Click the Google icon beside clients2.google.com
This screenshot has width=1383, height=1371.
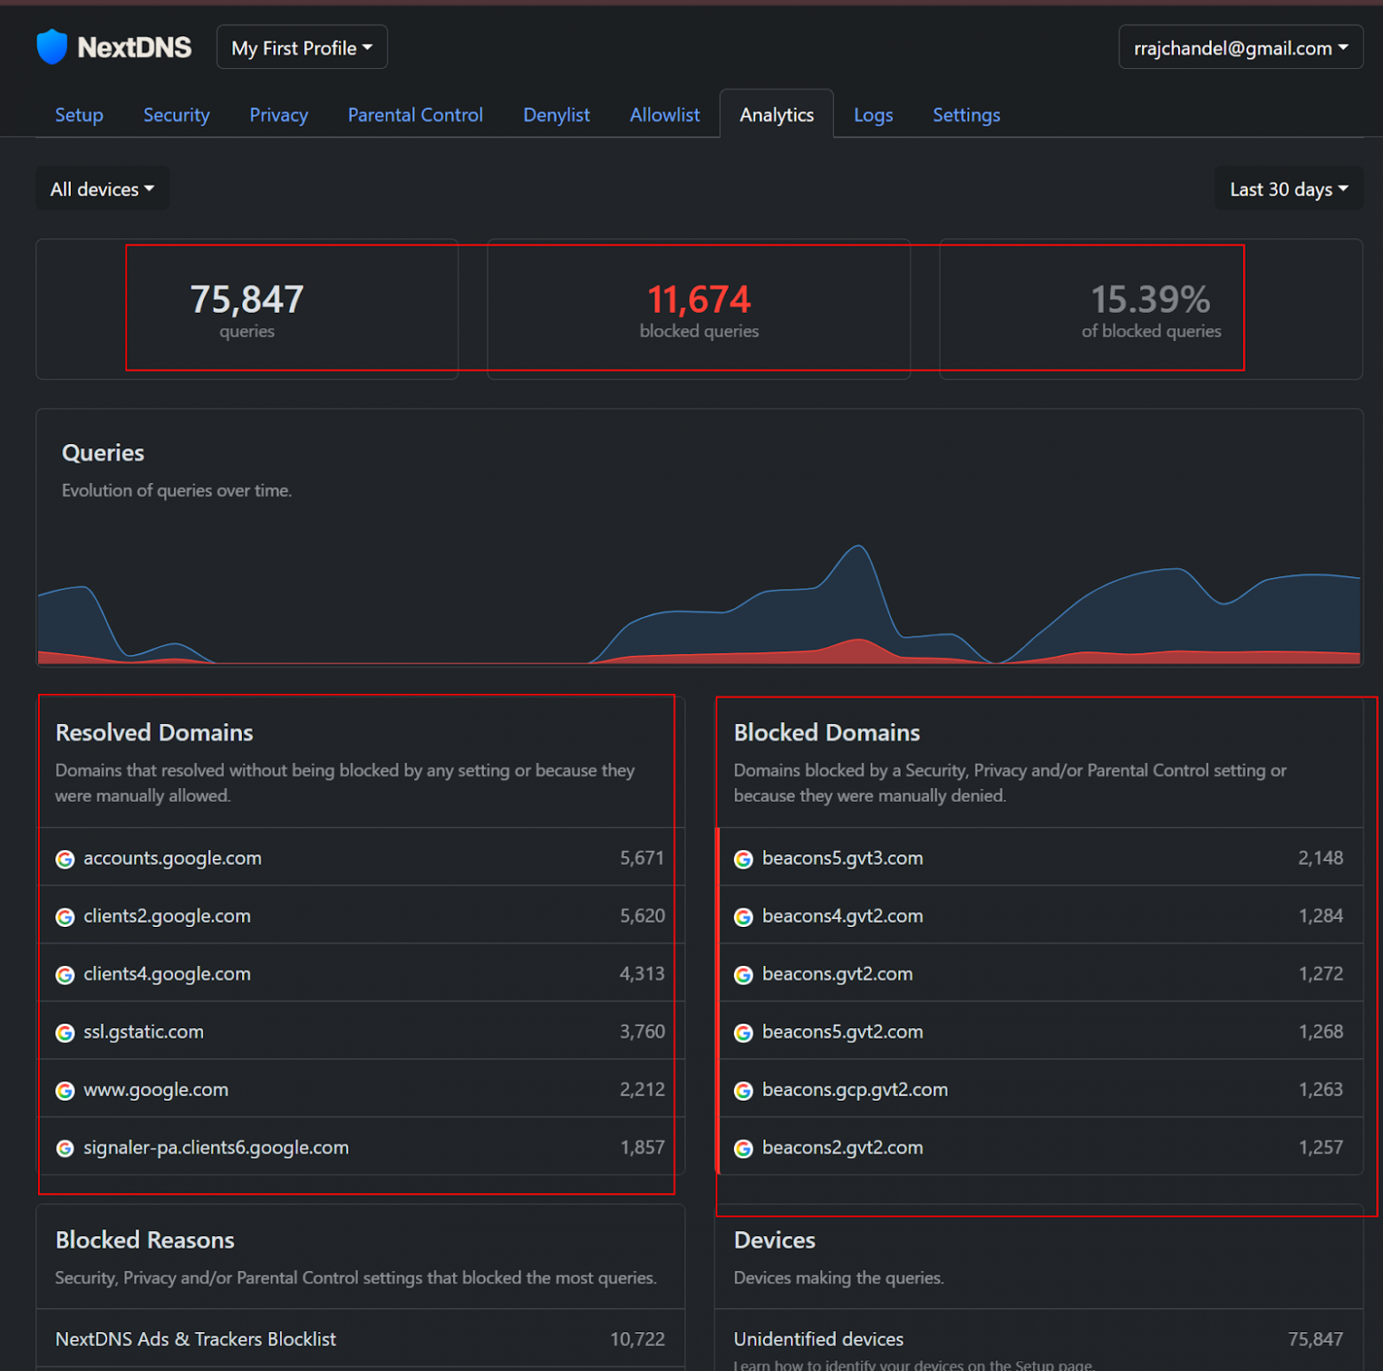point(65,915)
